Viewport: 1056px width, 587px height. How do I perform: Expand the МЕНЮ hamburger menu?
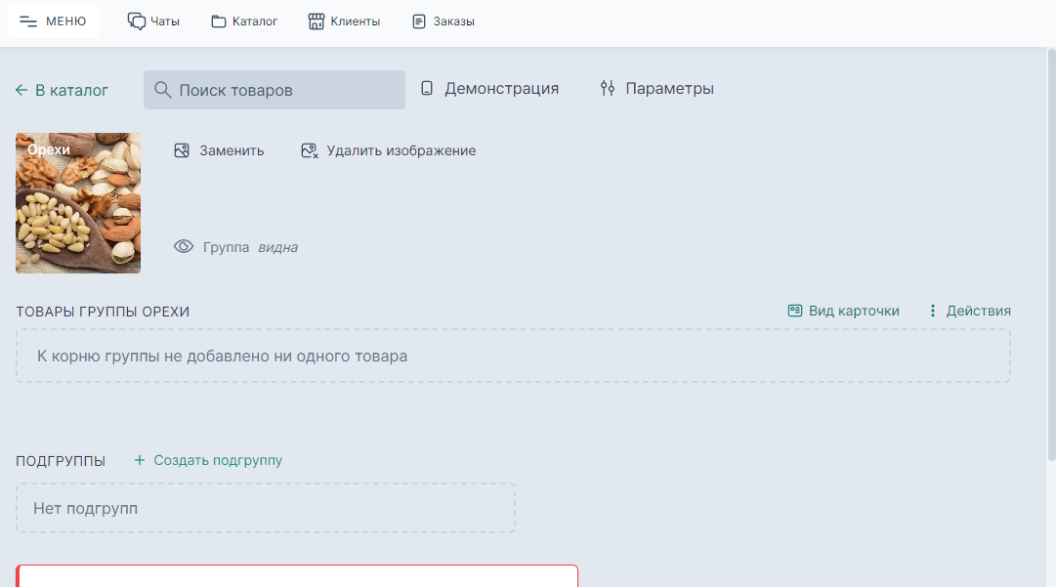[x=27, y=20]
